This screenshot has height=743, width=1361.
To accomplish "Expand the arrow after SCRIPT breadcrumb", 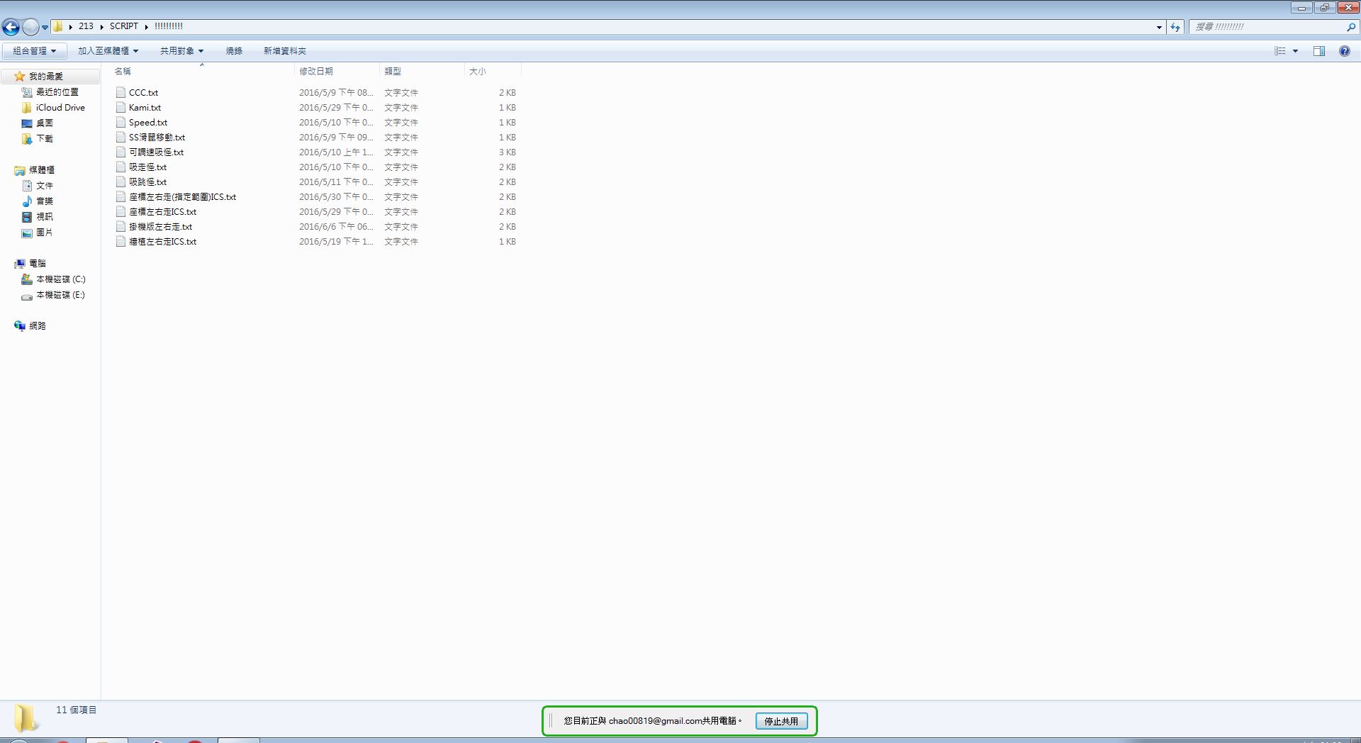I will pos(147,27).
